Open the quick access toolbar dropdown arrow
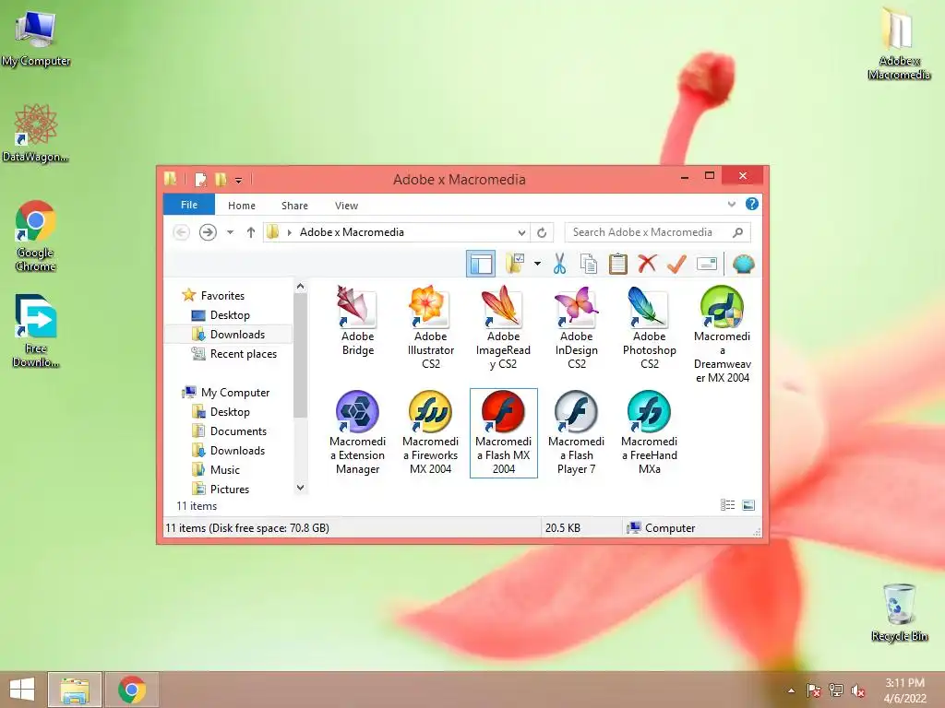 coord(239,180)
